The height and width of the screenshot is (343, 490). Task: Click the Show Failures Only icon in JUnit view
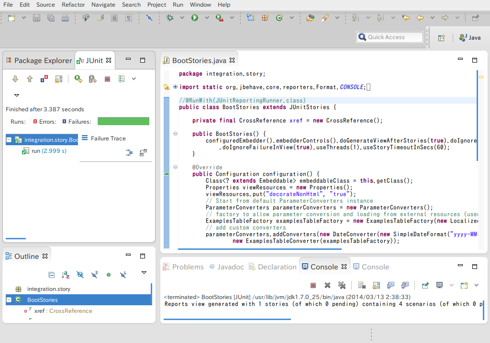44,79
